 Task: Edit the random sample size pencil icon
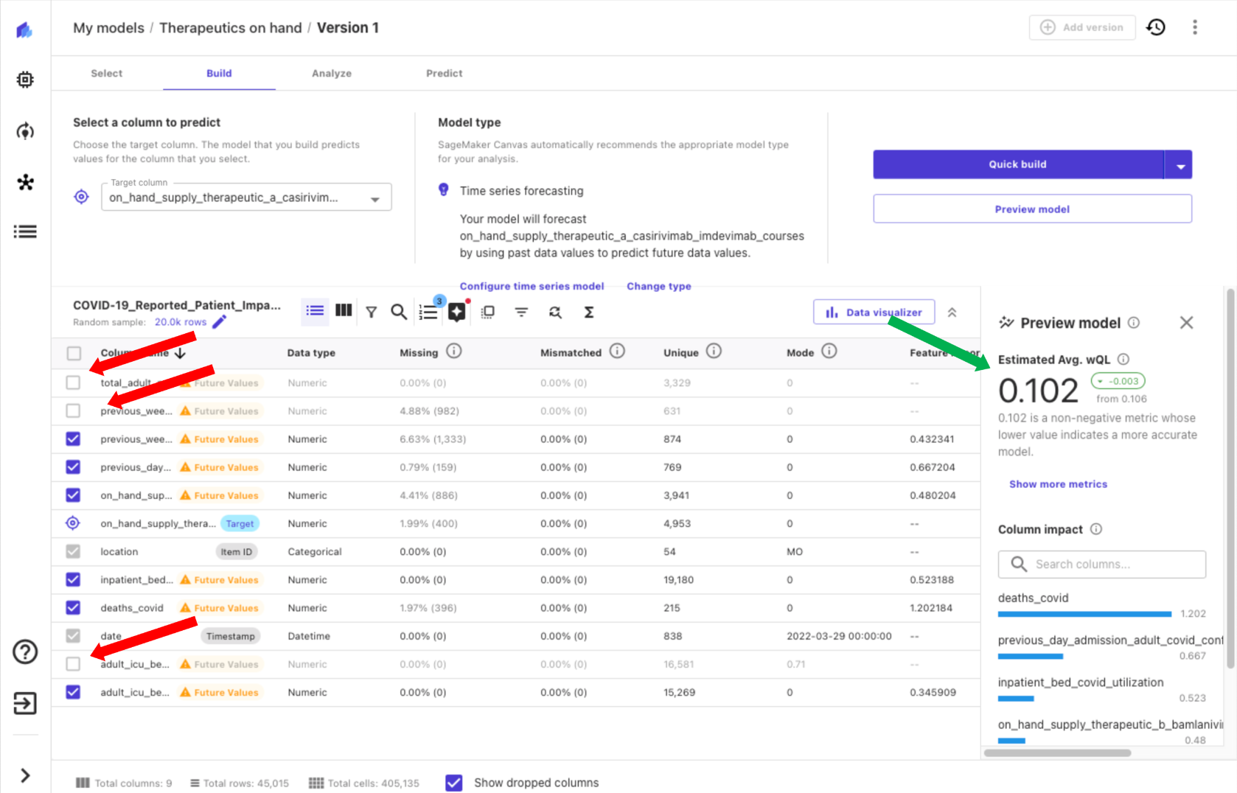220,322
